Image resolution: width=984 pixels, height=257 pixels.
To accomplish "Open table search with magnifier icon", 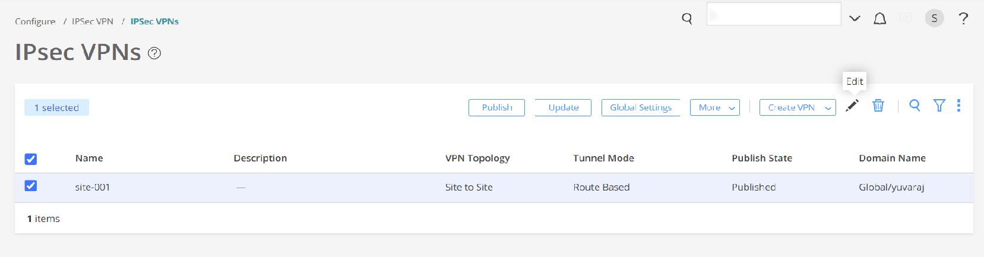I will pos(915,106).
